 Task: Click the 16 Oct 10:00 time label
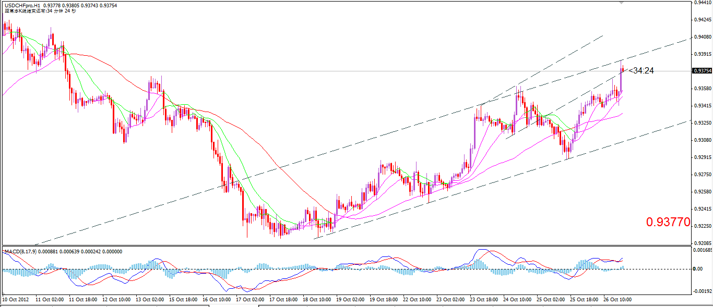pyautogui.click(x=217, y=300)
